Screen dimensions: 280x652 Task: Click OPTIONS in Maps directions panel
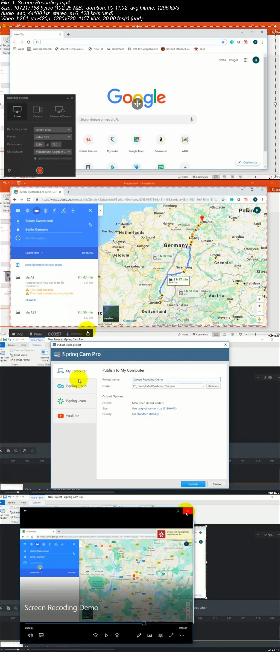(x=87, y=253)
